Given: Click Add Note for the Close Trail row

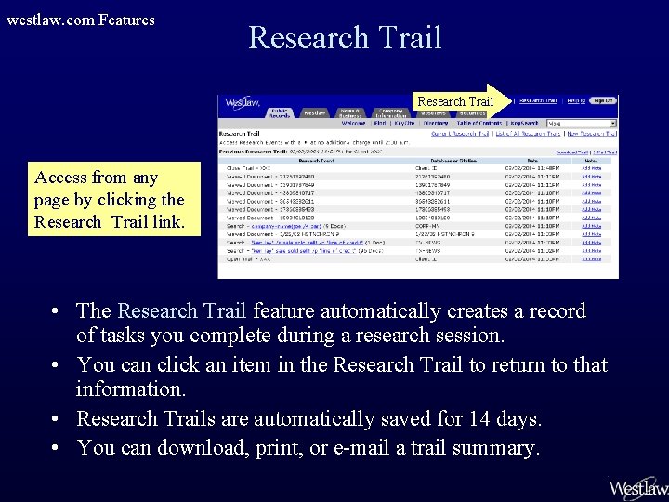Looking at the screenshot, I should coord(591,168).
